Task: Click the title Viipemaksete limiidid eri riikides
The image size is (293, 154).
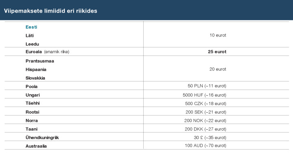Action: 50,11
